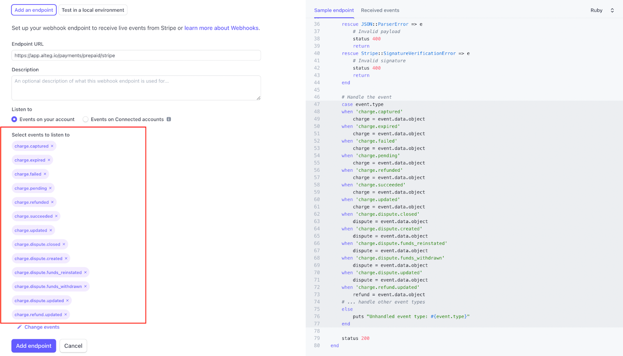Open the Ruby language dropdown

coord(602,10)
